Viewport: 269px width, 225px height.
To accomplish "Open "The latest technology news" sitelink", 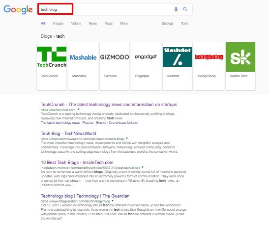I will point(60,123).
